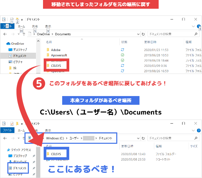Select デスクトップ under OneDrive

(x=18, y=50)
